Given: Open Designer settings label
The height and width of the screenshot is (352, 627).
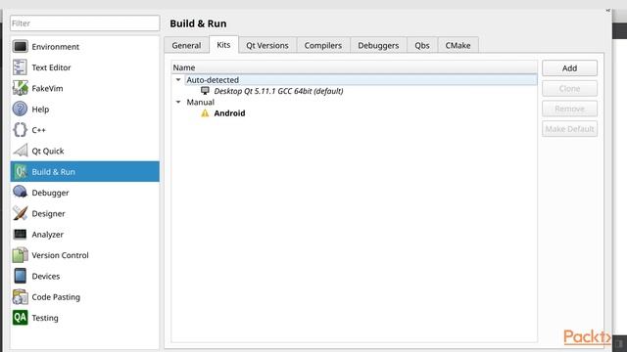Looking at the screenshot, I should tap(48, 213).
